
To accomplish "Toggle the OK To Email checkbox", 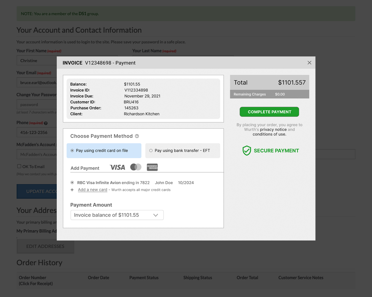I will [x=19, y=166].
